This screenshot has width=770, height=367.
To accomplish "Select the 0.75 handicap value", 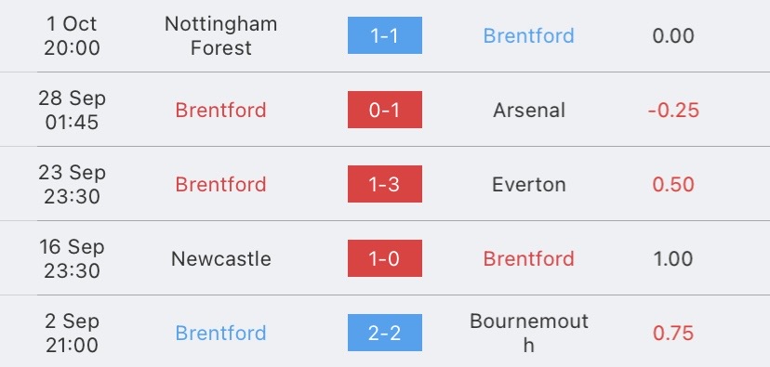I will tap(673, 334).
